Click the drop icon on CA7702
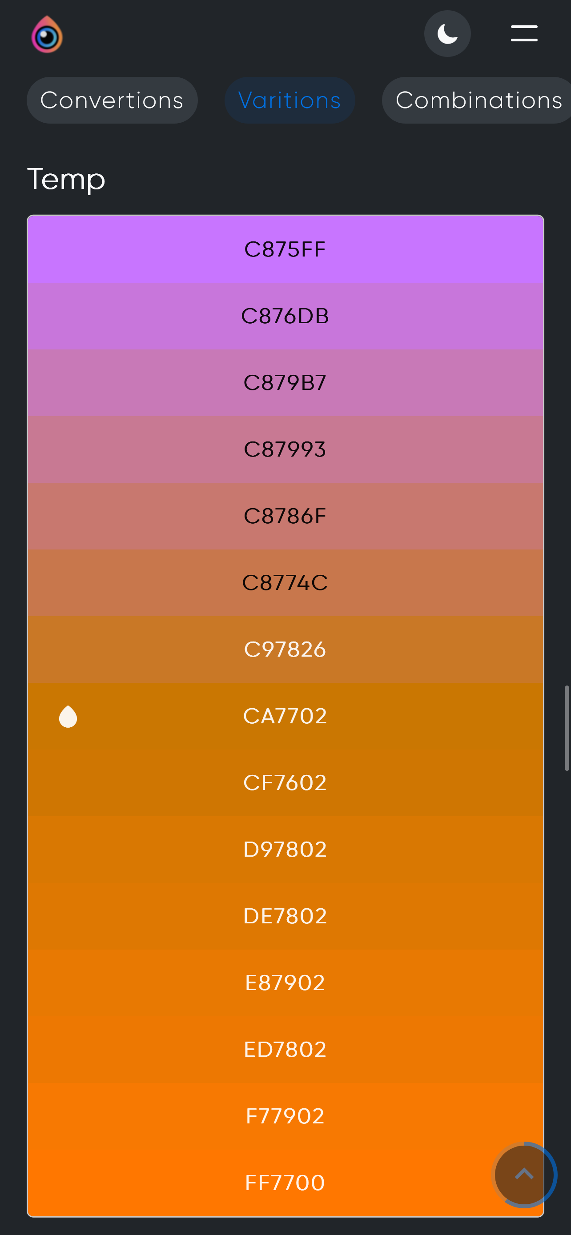The image size is (571, 1235). click(68, 716)
